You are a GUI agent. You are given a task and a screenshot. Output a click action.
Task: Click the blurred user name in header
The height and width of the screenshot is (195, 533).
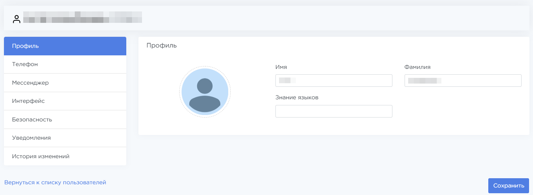tap(82, 17)
